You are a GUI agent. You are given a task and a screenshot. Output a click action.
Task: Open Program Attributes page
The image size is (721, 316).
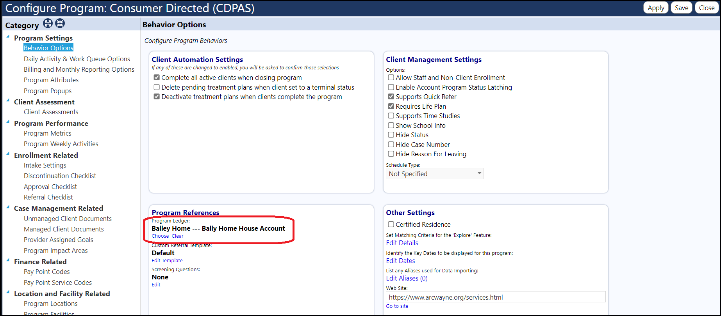(x=51, y=80)
